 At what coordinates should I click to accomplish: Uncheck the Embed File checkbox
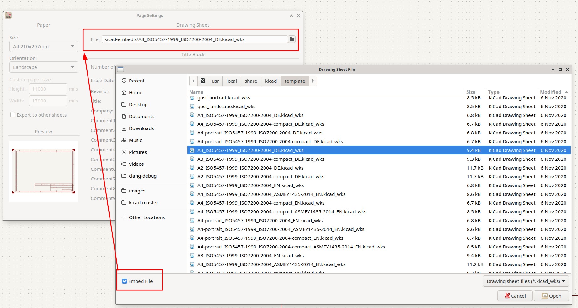pos(125,281)
